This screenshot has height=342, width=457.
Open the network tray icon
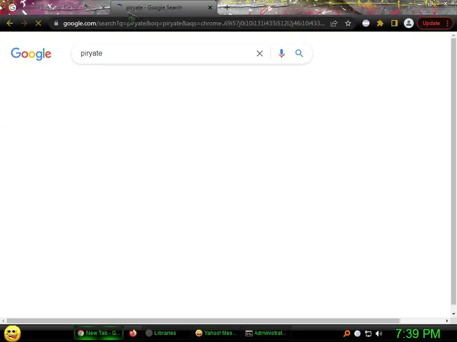(368, 334)
